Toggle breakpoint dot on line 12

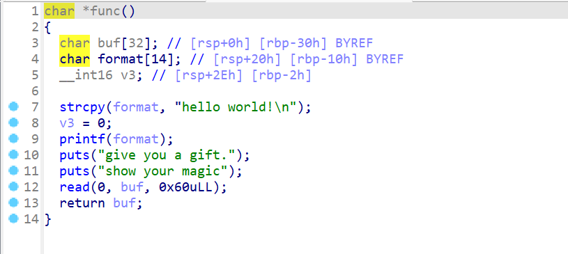pos(13,186)
